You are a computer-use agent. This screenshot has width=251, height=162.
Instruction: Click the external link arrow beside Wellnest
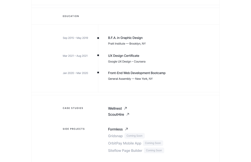126,108
